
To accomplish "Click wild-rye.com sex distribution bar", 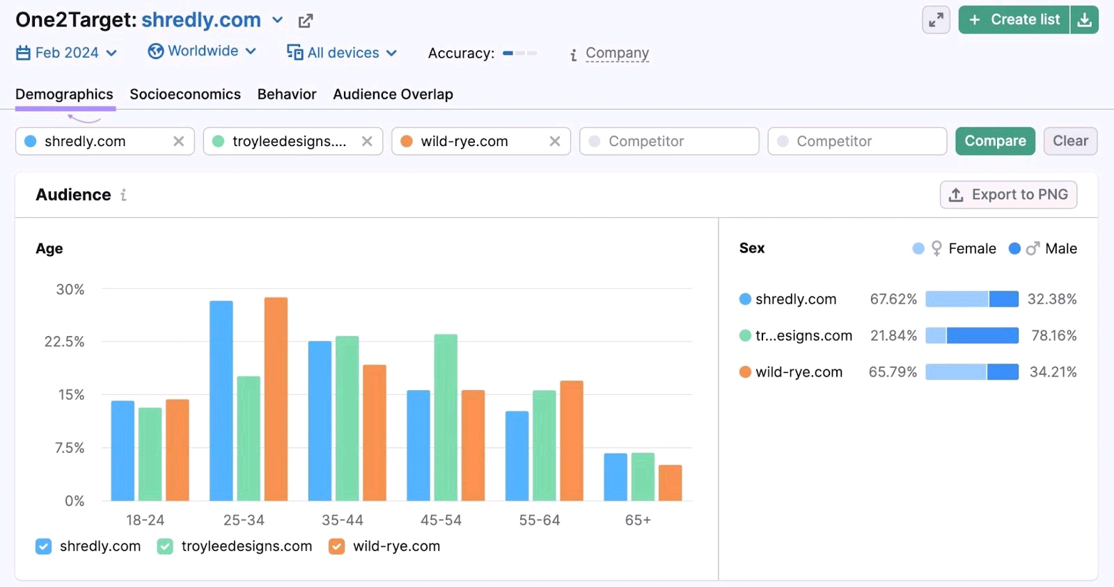I will tap(972, 372).
